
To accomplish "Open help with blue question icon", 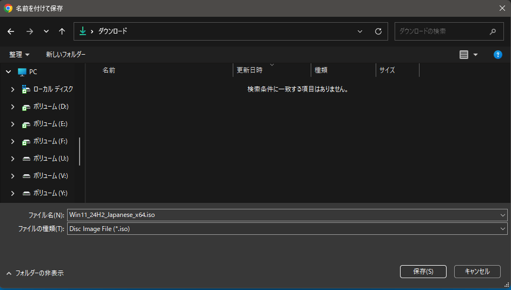I will [x=497, y=55].
